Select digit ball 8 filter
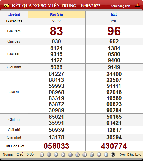 tap(99, 155)
